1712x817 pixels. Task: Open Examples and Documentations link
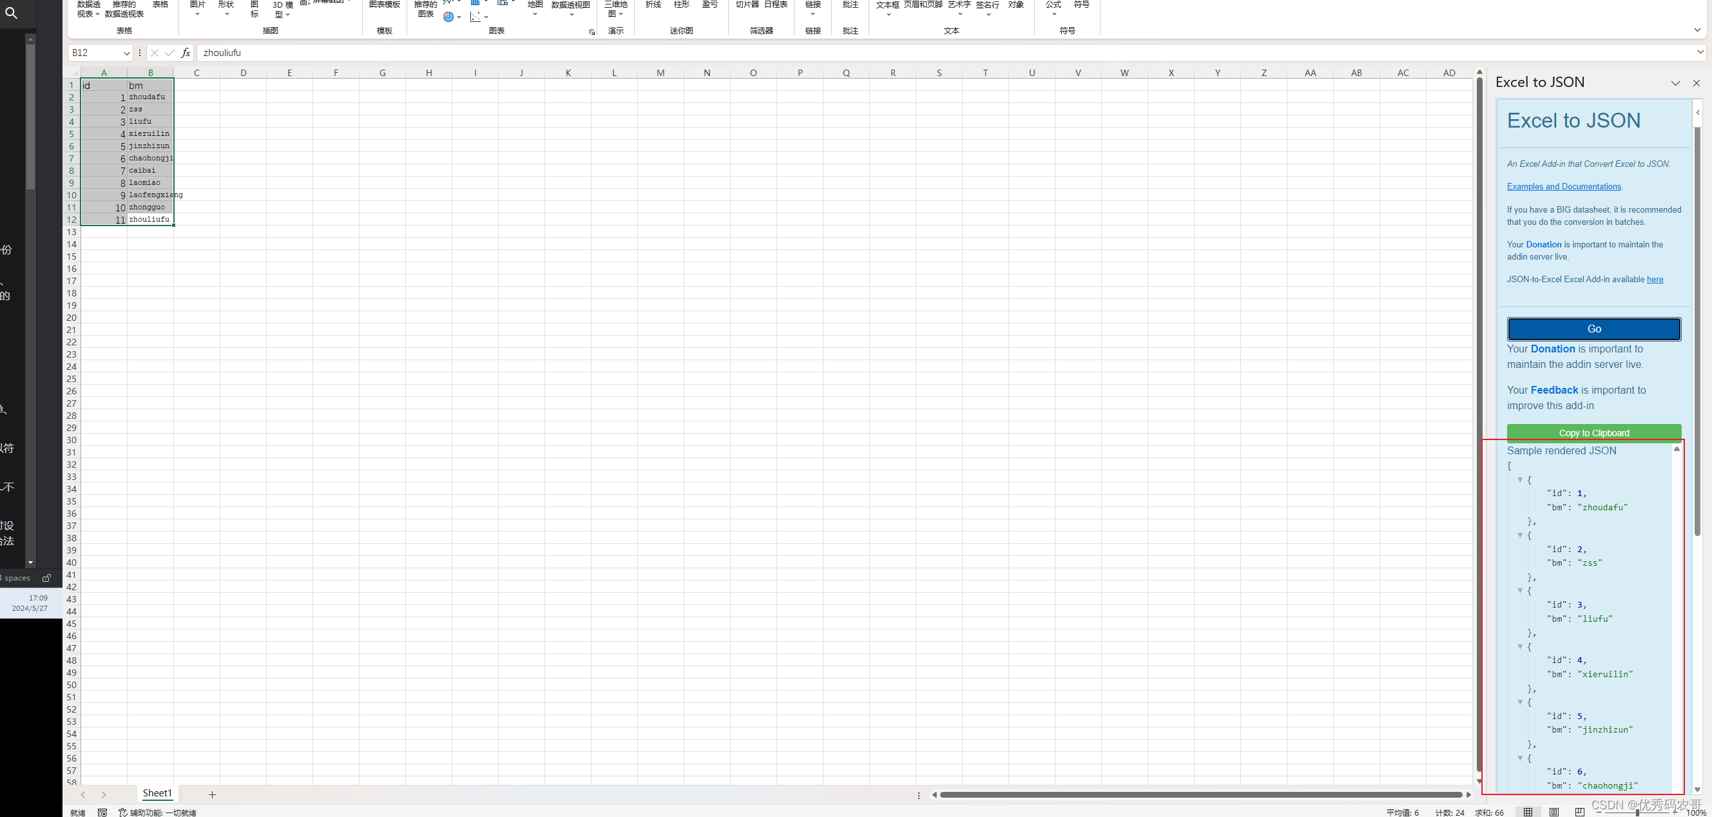pyautogui.click(x=1564, y=187)
